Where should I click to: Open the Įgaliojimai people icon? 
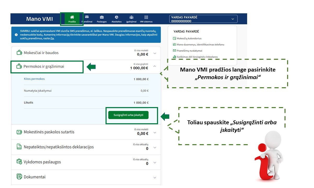[x=131, y=17]
